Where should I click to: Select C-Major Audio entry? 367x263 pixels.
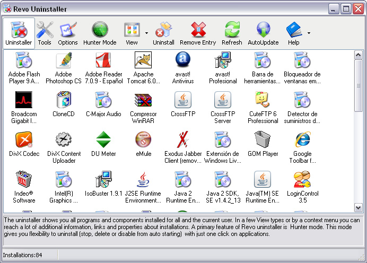[103, 104]
